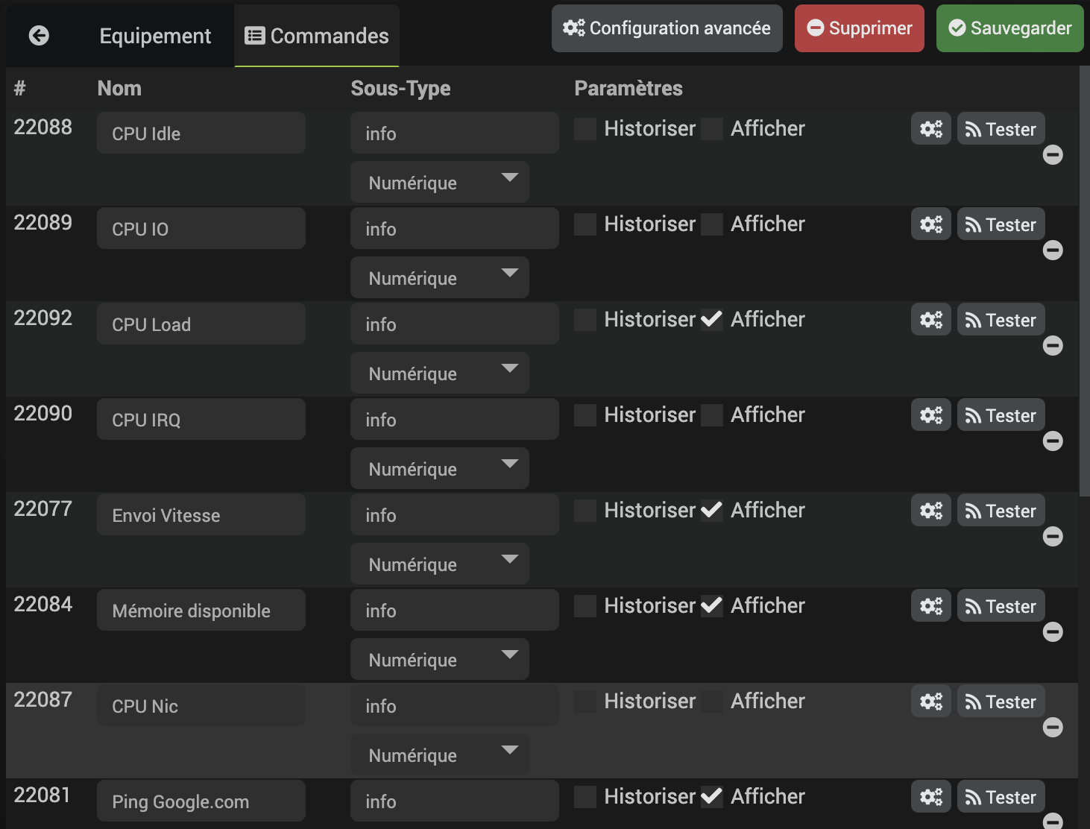The height and width of the screenshot is (829, 1090).
Task: Check Afficher for CPU IRQ
Action: pyautogui.click(x=712, y=415)
